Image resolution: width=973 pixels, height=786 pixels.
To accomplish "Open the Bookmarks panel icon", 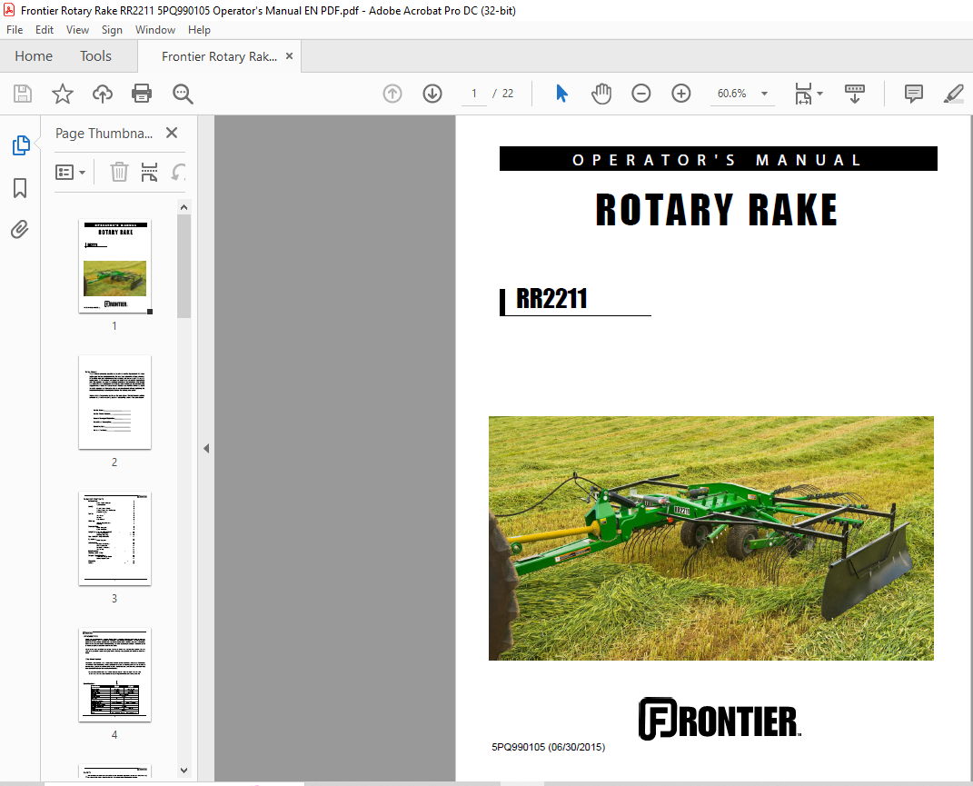I will click(x=20, y=187).
